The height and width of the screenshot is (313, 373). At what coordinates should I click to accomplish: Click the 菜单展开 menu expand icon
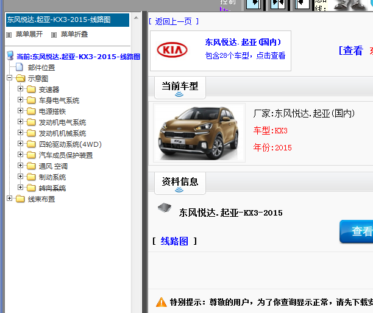pos(9,35)
